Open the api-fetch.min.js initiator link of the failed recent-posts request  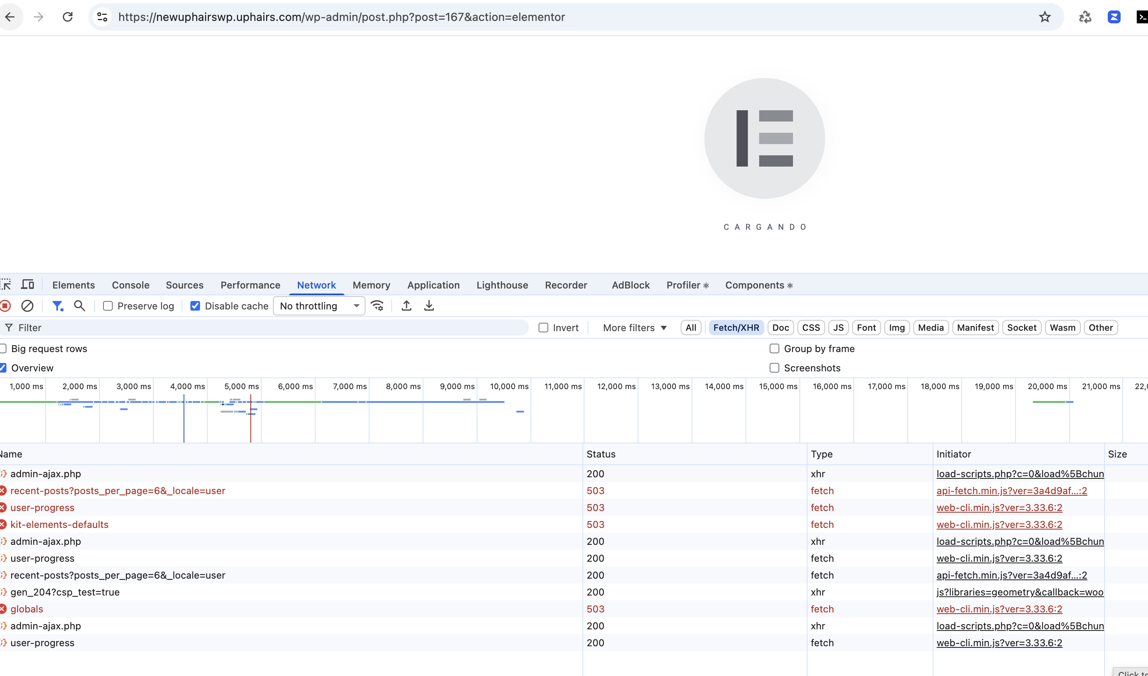[x=1011, y=491]
